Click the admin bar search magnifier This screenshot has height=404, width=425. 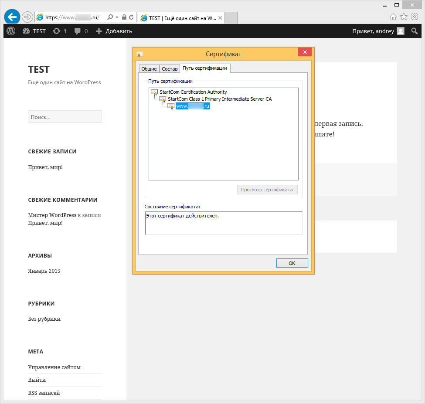pos(414,31)
